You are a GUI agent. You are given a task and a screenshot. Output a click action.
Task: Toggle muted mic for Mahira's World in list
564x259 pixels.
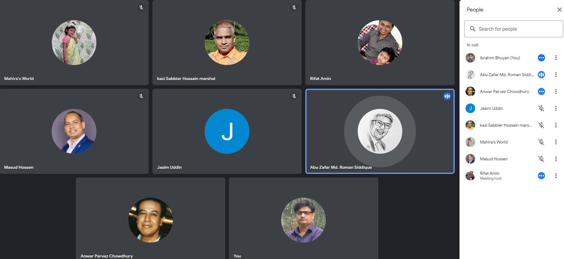click(x=541, y=142)
